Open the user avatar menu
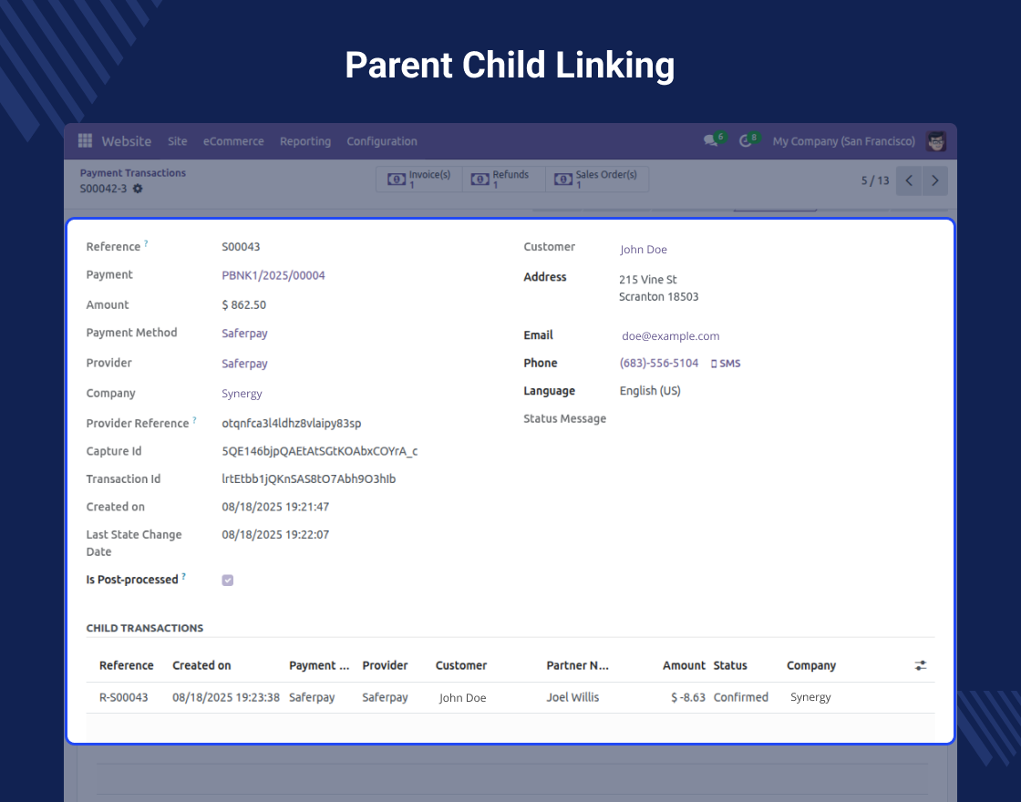The image size is (1021, 802). [x=935, y=141]
